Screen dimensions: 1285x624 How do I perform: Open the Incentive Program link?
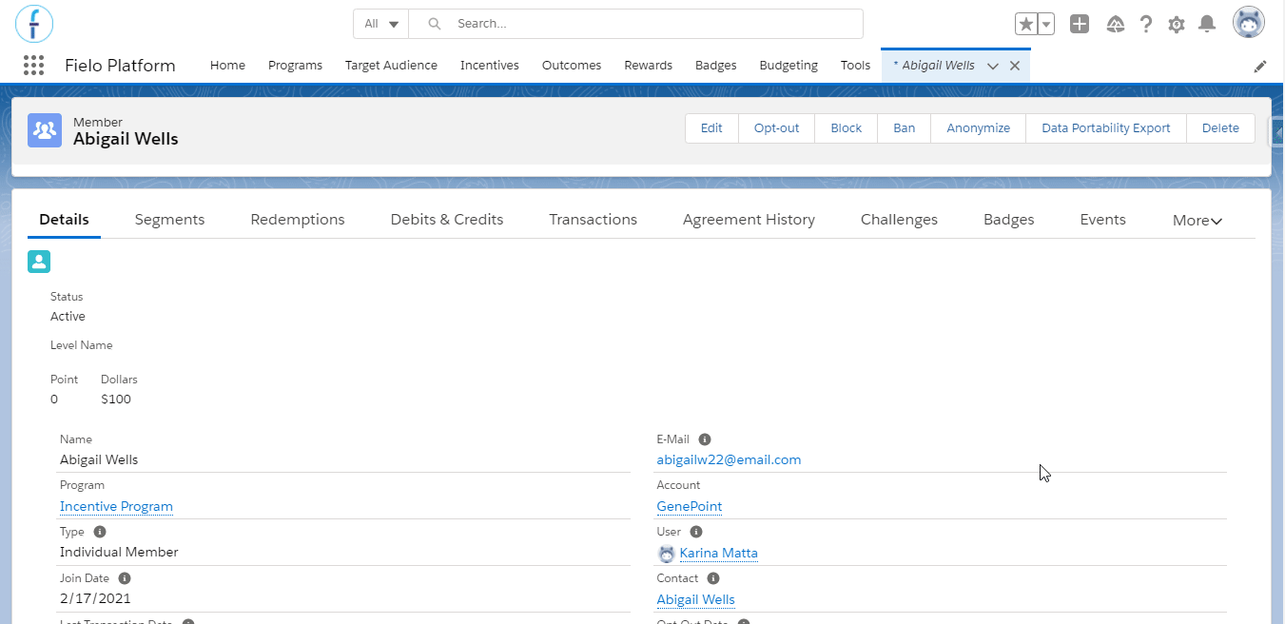[x=116, y=507]
